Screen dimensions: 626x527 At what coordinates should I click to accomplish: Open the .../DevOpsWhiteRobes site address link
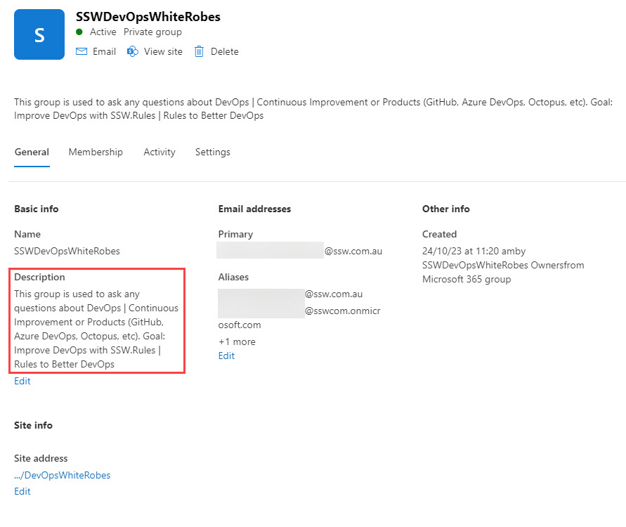(63, 475)
